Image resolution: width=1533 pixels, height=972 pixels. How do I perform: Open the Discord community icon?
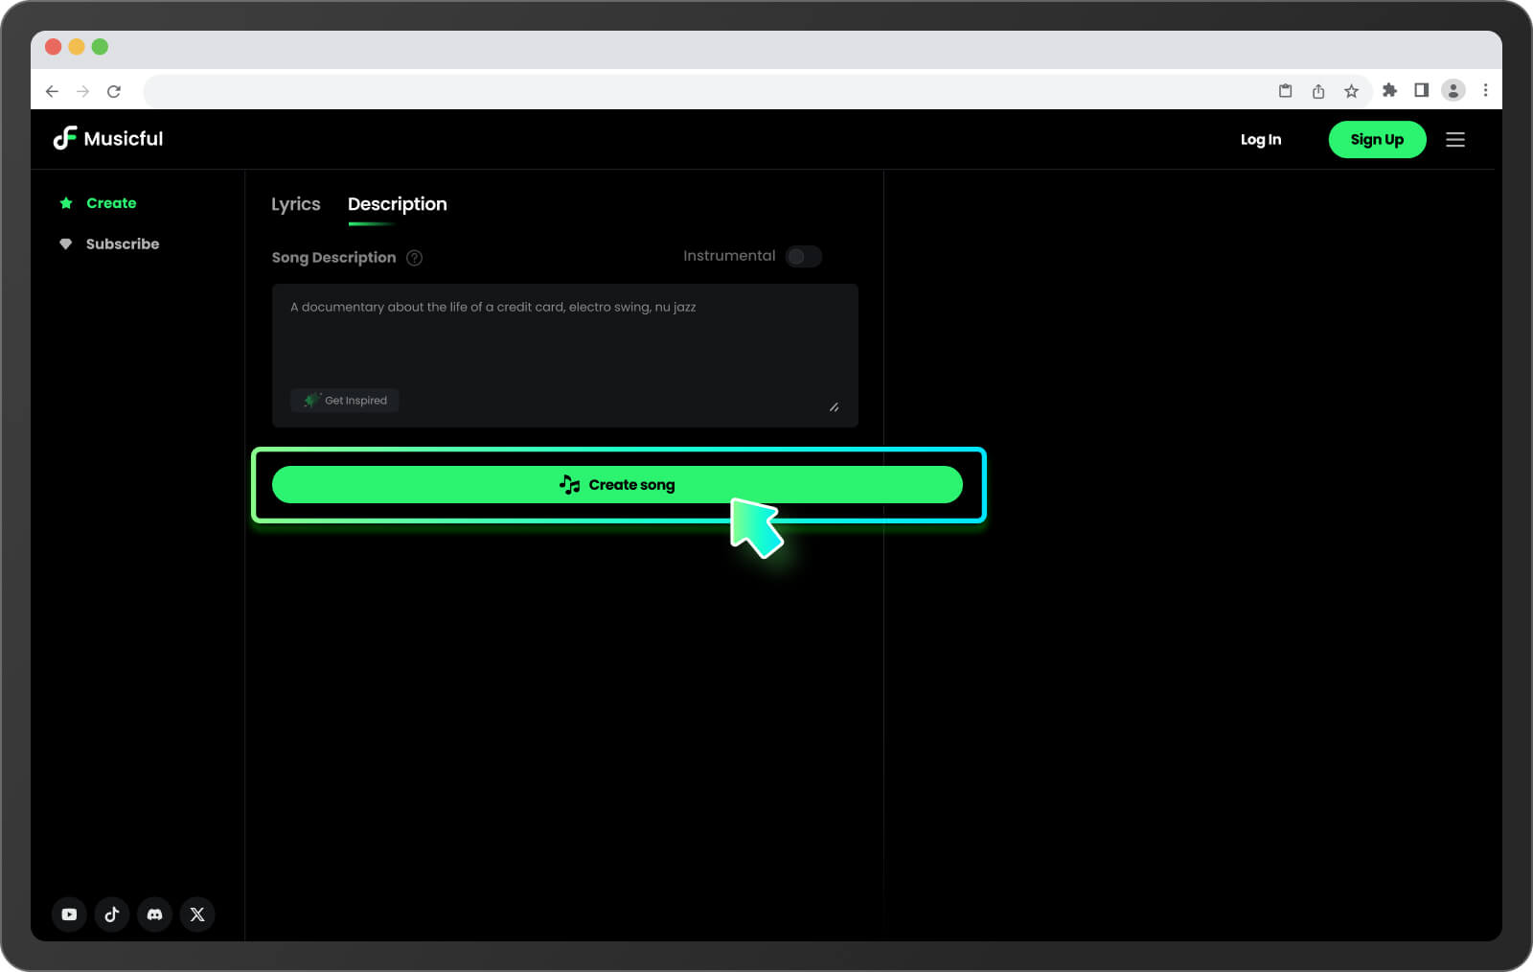coord(154,914)
